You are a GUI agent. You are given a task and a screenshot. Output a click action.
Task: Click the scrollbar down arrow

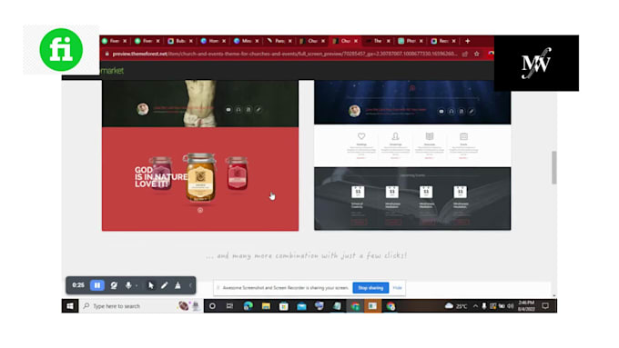point(553,295)
